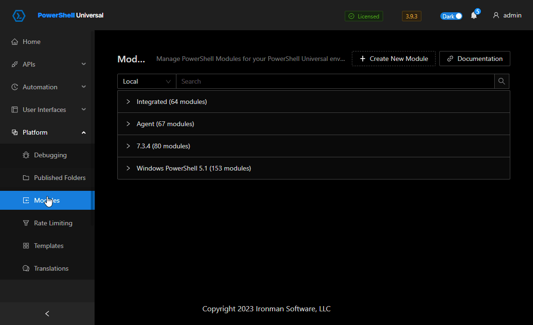
Task: Toggle the Dark theme switch
Action: tap(451, 16)
